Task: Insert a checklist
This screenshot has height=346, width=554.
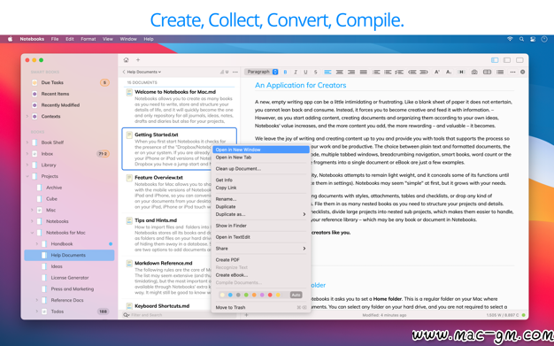Action: coord(399,72)
